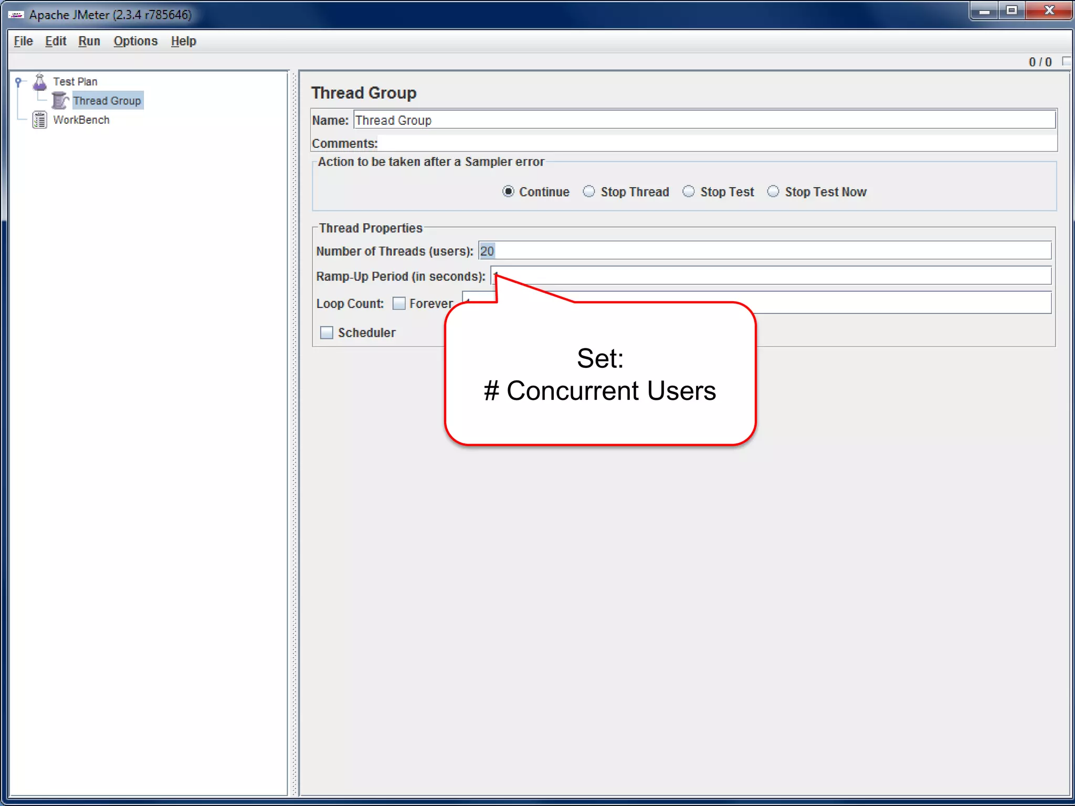1075x806 pixels.
Task: Collapse the Test Plan tree node handle
Action: click(18, 81)
